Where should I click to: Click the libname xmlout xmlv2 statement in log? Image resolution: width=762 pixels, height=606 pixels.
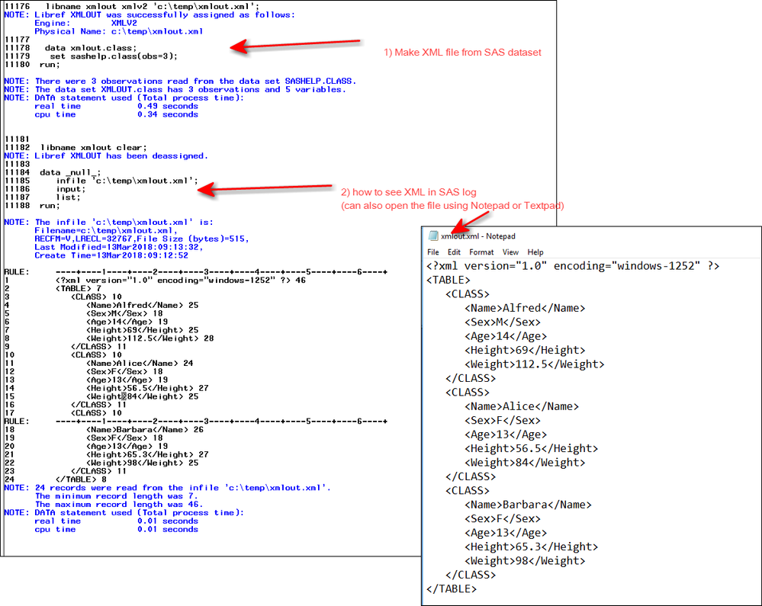pos(152,7)
